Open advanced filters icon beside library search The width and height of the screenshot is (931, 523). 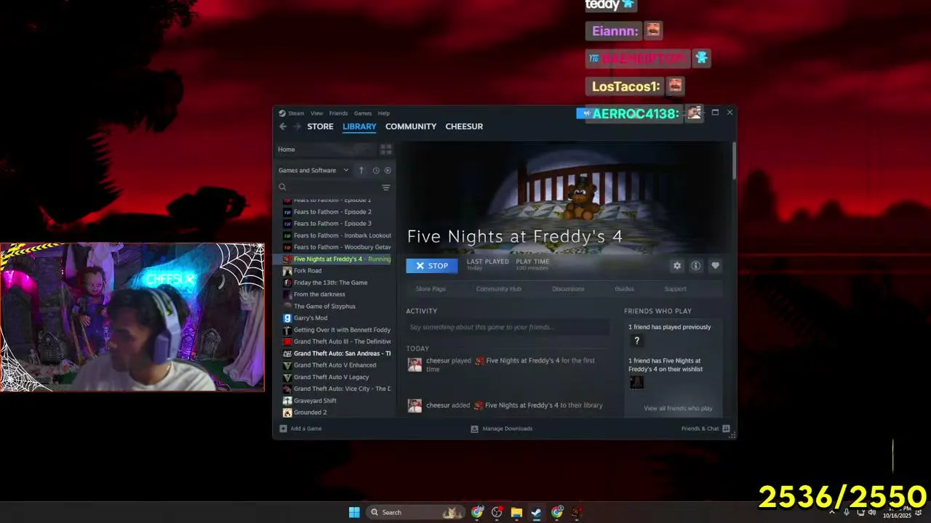(x=386, y=187)
